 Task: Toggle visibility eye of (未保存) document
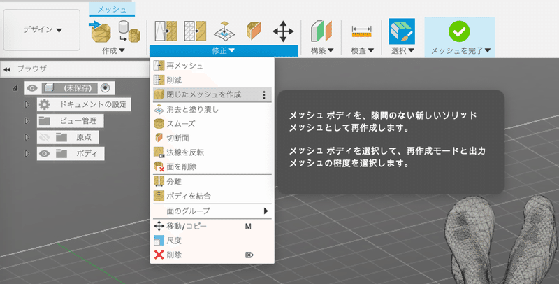[x=32, y=87]
